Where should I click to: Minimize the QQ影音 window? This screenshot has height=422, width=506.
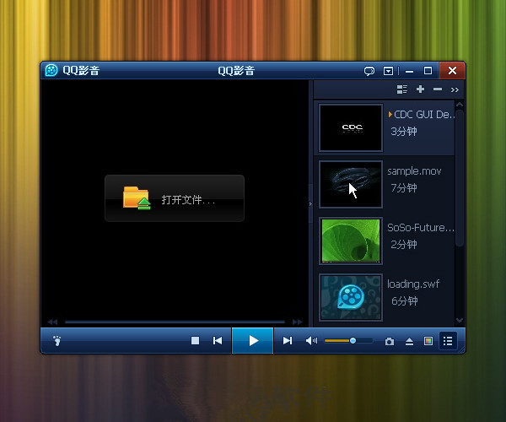409,71
